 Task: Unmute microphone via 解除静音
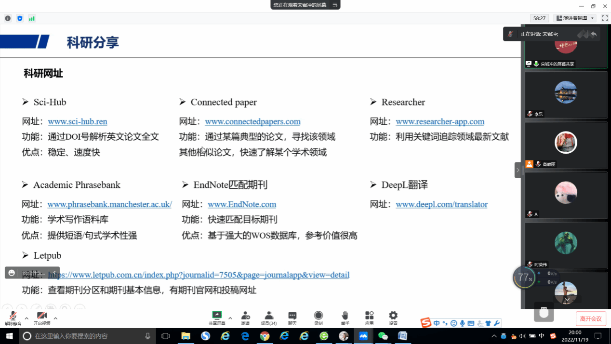click(x=13, y=318)
